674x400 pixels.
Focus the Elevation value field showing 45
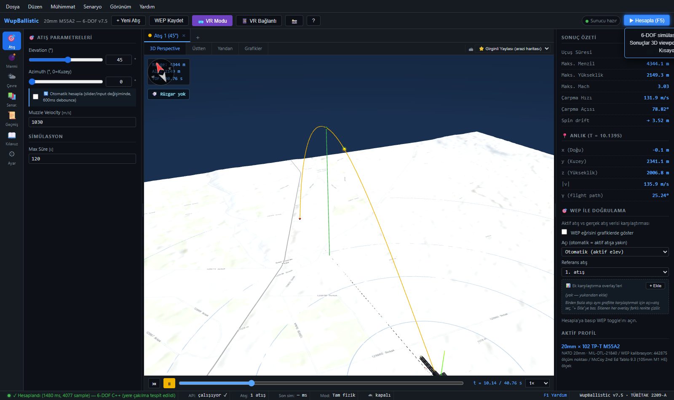tap(119, 60)
